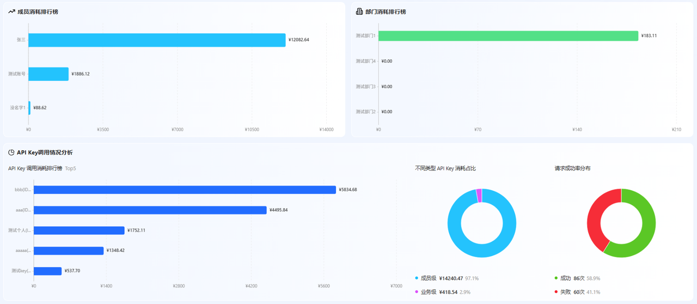Click the Top5 label near ranking title
The image size is (697, 304).
[70, 168]
